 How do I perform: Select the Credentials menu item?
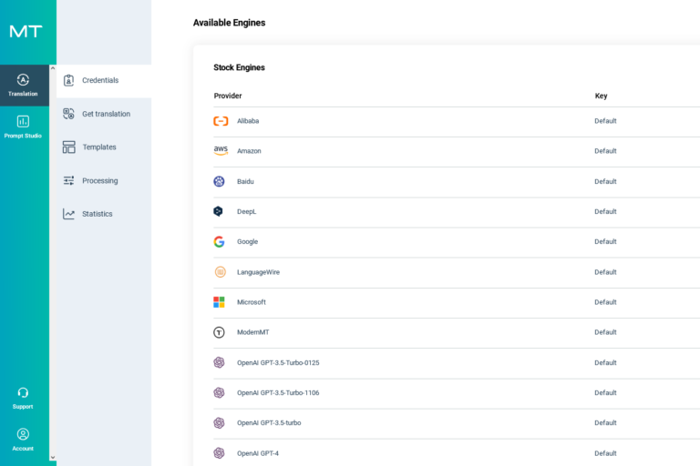coord(104,81)
